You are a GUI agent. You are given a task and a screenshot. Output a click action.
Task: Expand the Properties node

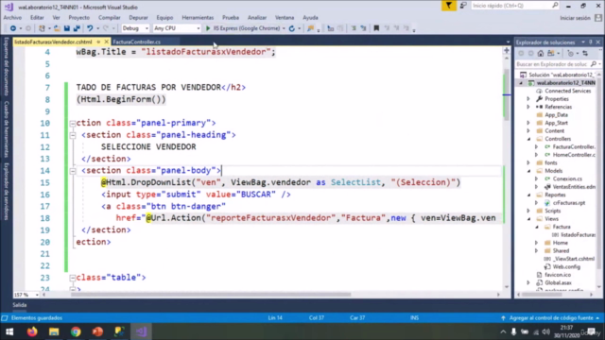coord(528,99)
